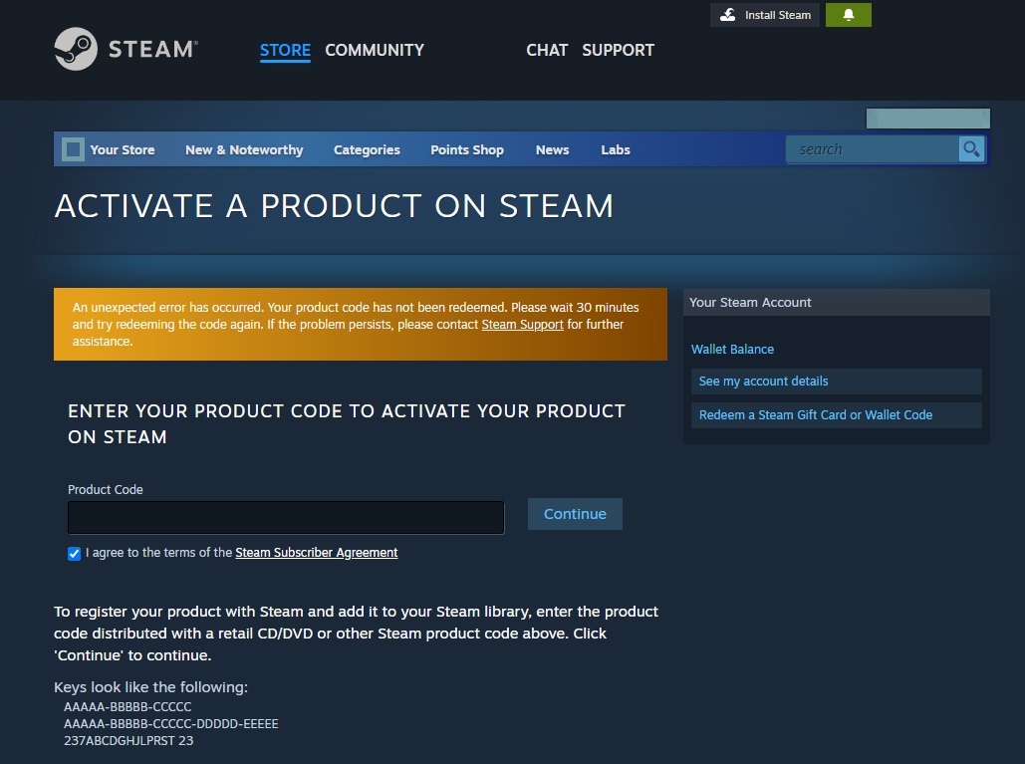Select the COMMUNITY menu item
The image size is (1025, 764).
(374, 50)
